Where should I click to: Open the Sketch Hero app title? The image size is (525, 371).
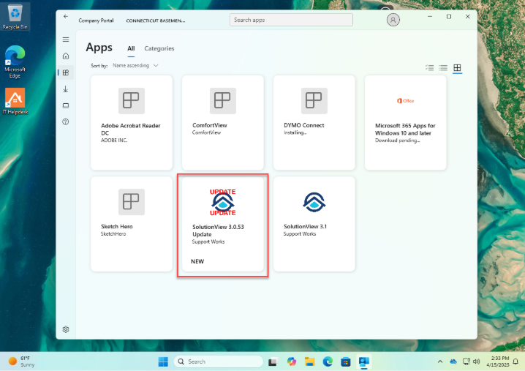pyautogui.click(x=117, y=227)
